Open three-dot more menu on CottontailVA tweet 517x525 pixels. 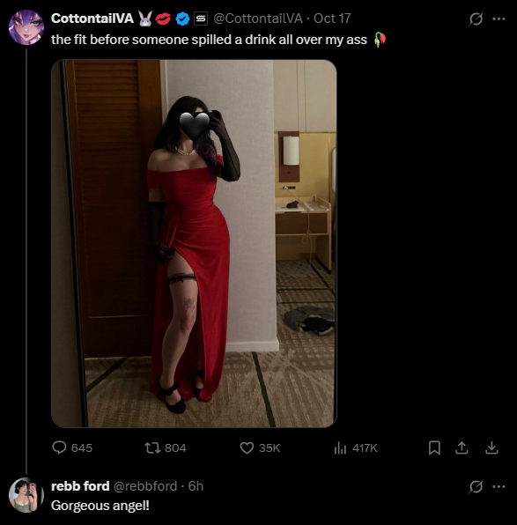click(x=499, y=18)
